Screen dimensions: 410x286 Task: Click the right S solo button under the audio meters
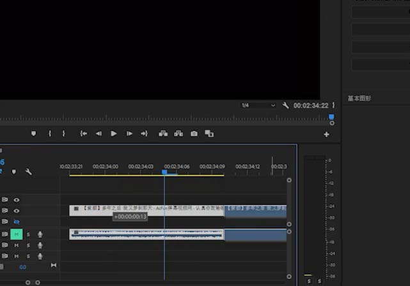tap(319, 281)
